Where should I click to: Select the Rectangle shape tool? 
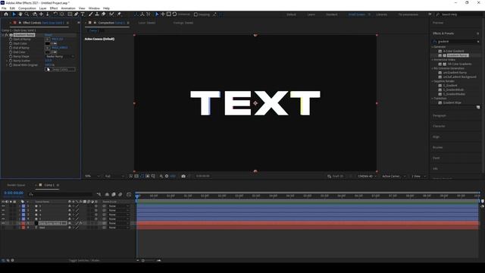click(x=70, y=14)
